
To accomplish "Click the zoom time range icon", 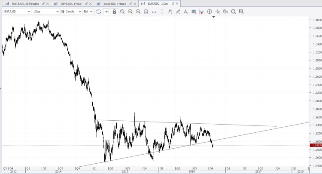I will [122, 12].
